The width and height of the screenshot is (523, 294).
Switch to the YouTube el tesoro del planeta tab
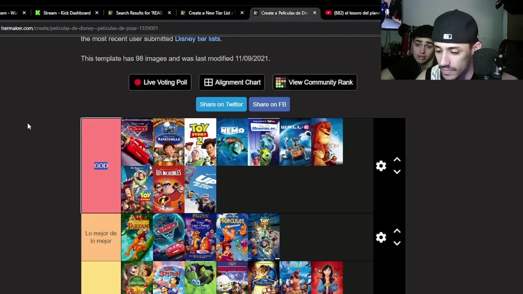pyautogui.click(x=352, y=13)
